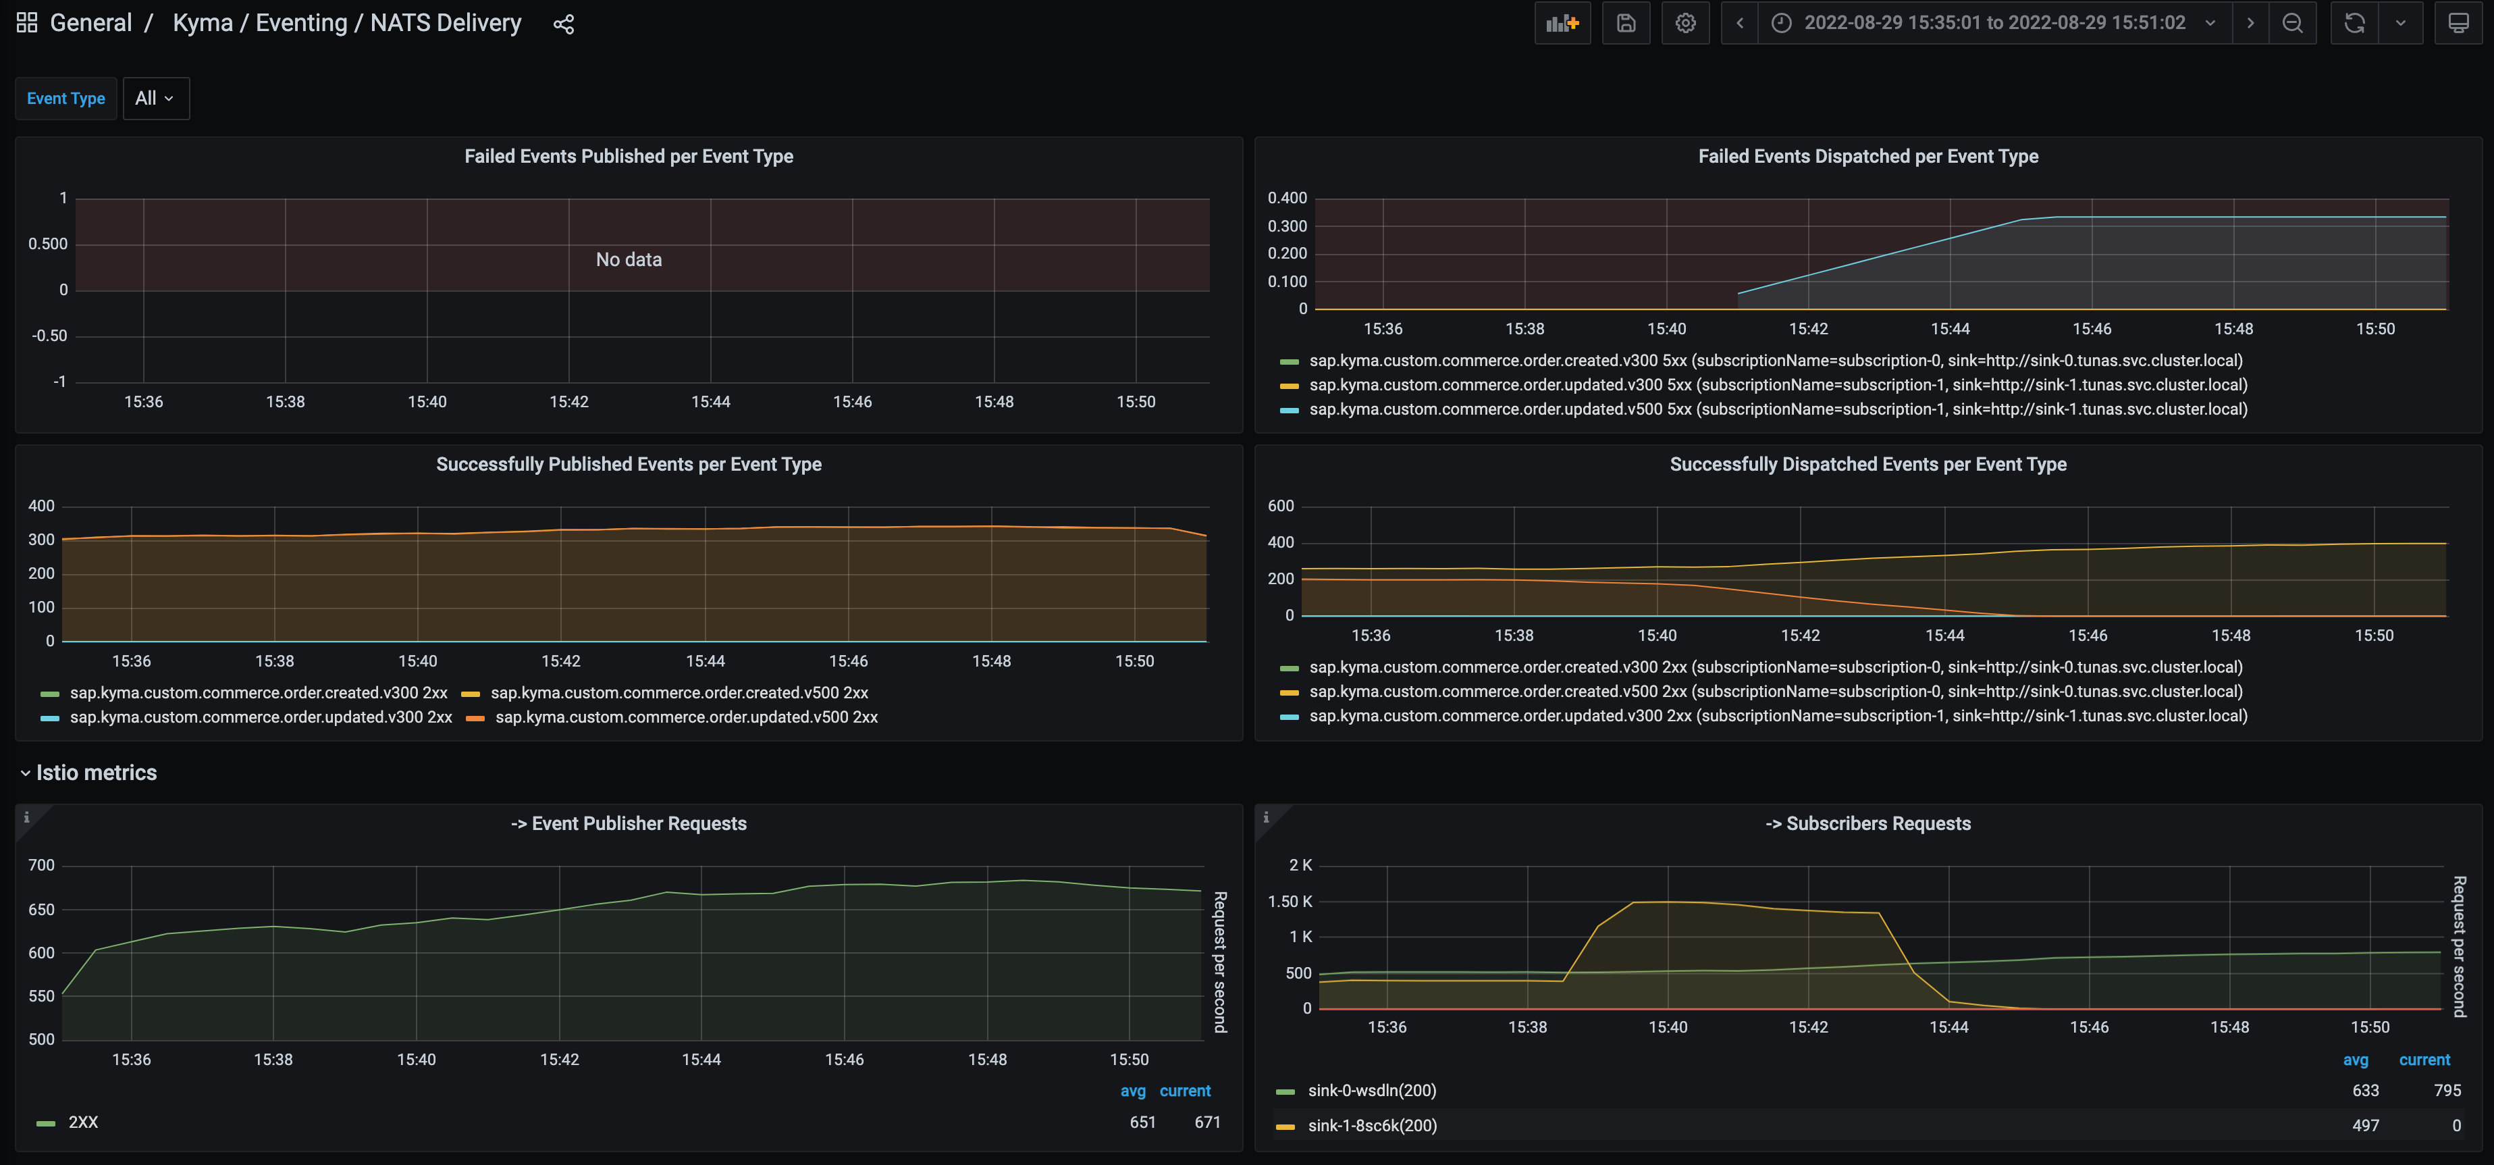Cycle view mode via the monitor icon
2494x1165 pixels.
pos(2458,23)
